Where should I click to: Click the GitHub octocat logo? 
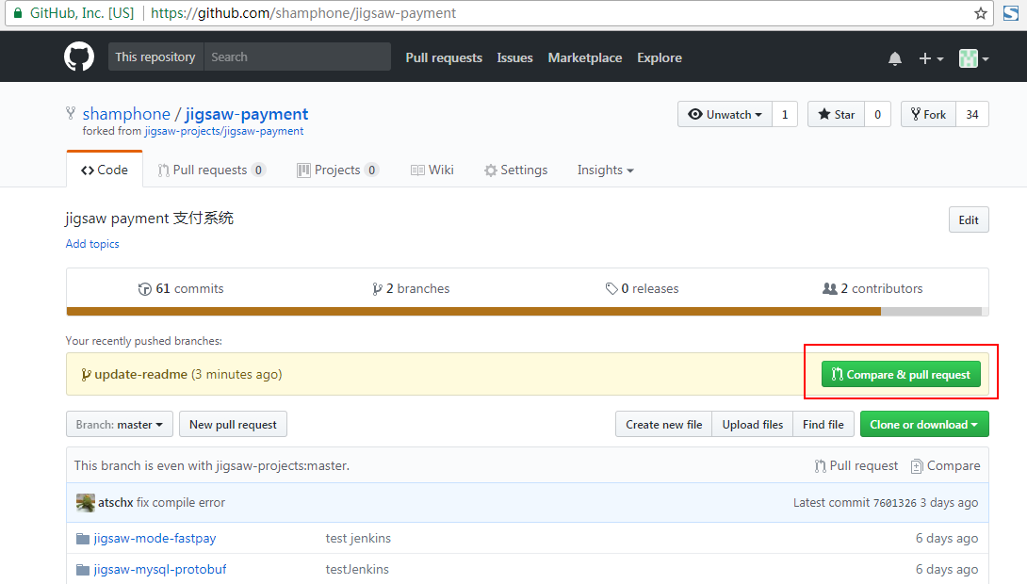point(78,57)
